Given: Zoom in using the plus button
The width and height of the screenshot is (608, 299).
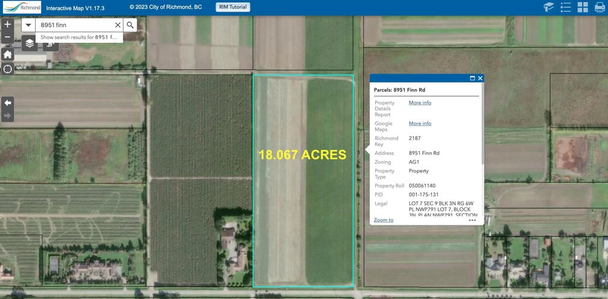Looking at the screenshot, I should click(x=8, y=25).
